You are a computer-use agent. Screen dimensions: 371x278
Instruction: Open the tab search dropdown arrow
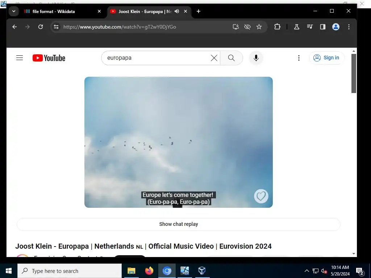coord(14,11)
